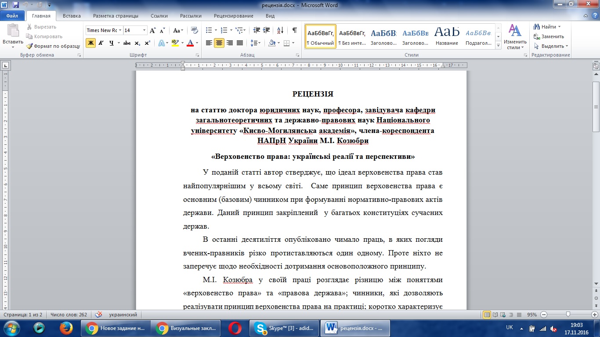Click the Изменить стили button
600x337 pixels.
tap(515, 36)
